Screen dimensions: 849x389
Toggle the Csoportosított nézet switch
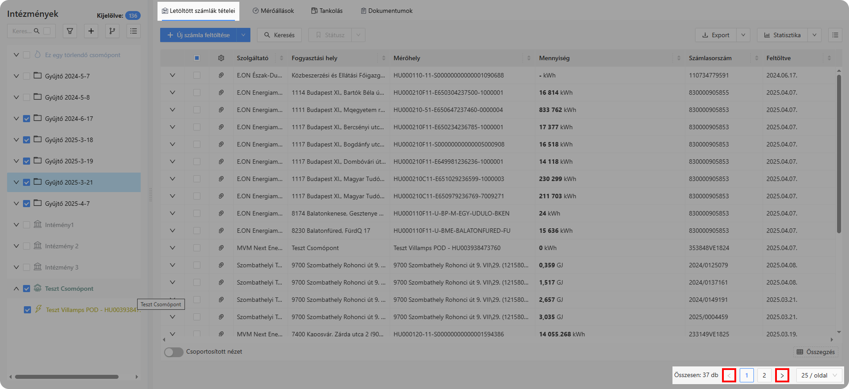173,352
